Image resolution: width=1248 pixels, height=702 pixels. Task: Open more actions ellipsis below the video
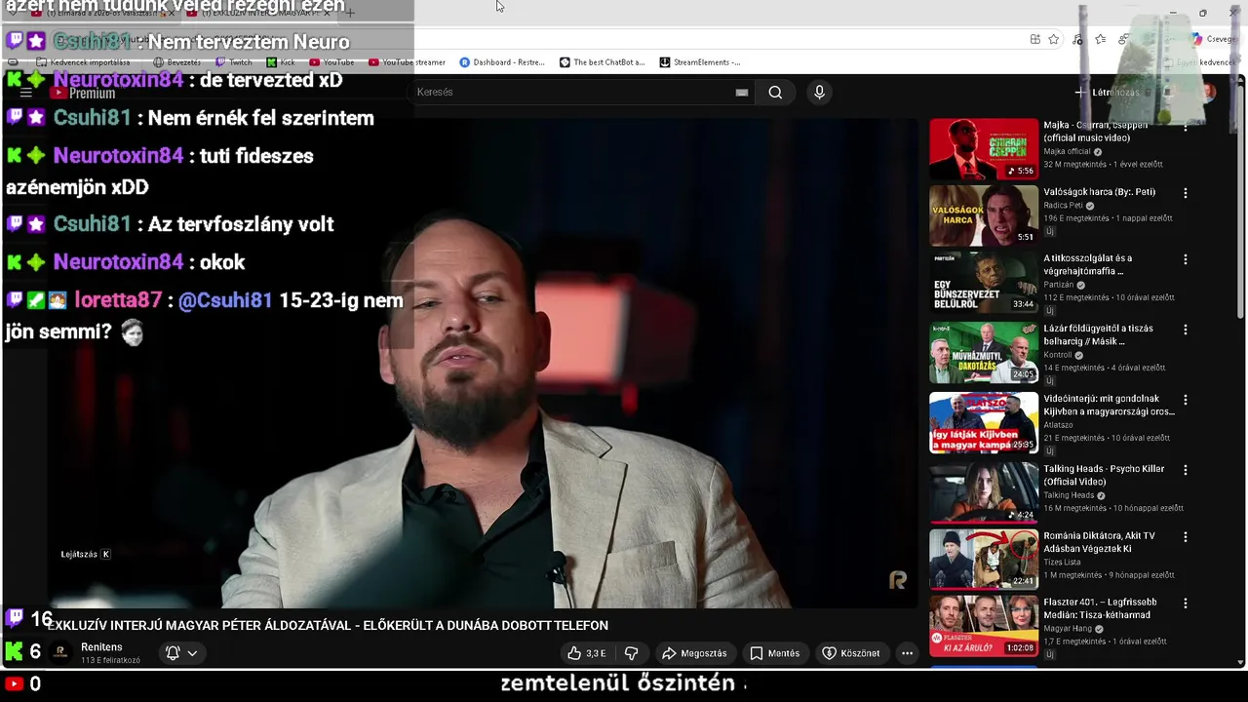pos(907,653)
